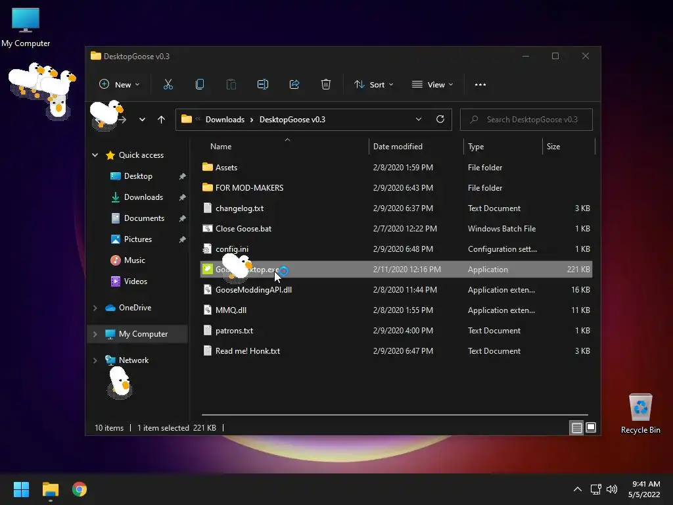Expand the address bar history dropdown
Viewport: 673px width, 505px height.
[x=419, y=120]
